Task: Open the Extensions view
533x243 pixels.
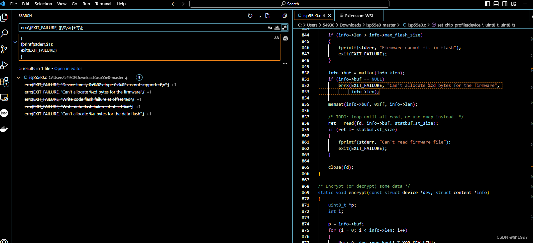Action: click(4, 82)
